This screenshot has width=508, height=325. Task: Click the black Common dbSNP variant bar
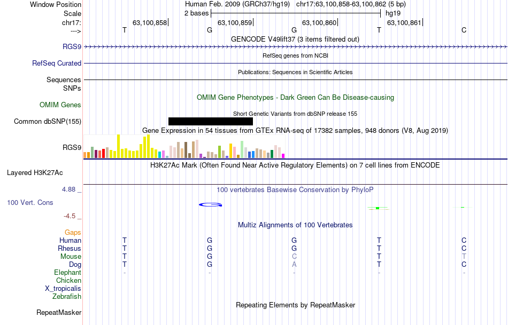point(211,121)
